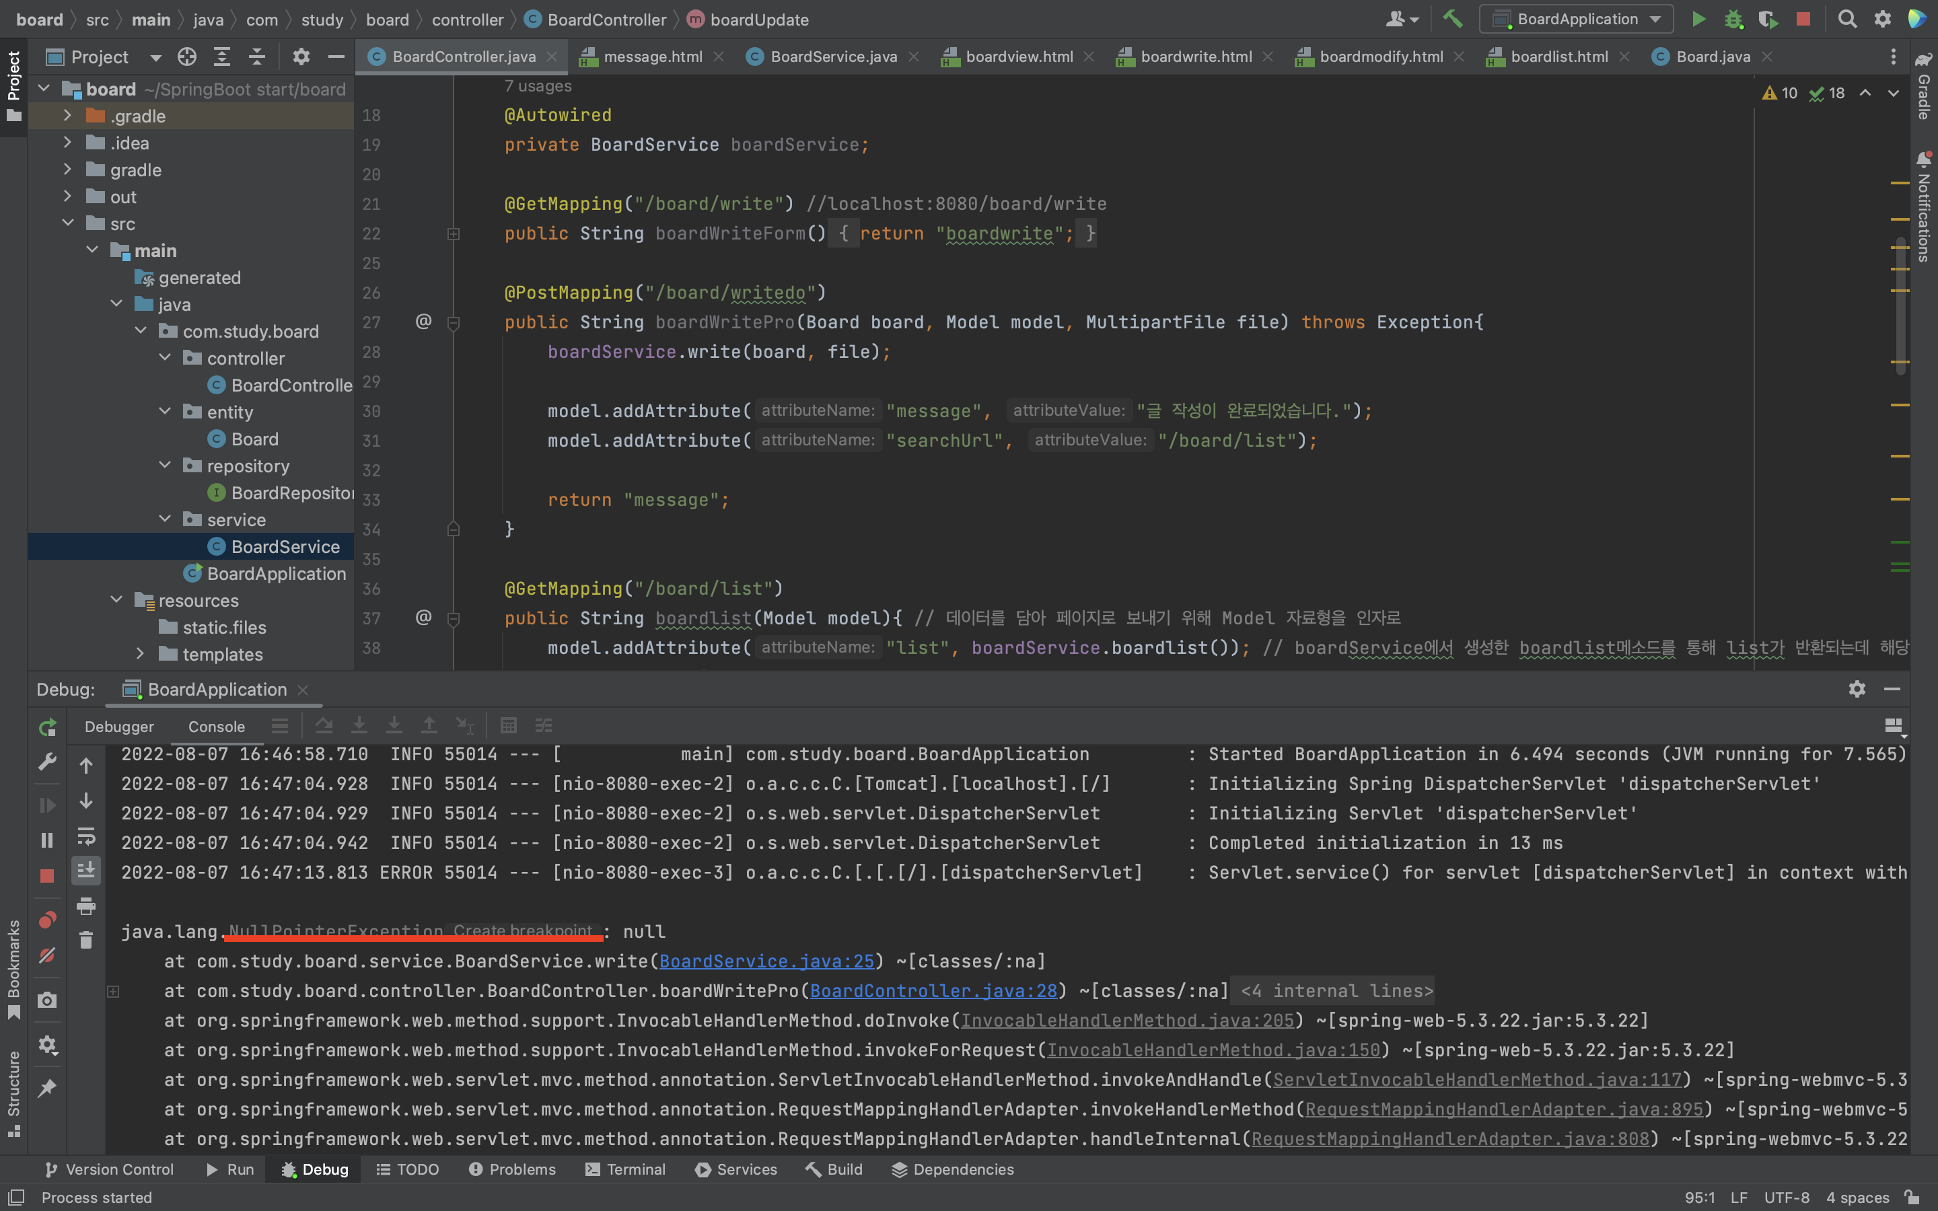
Task: Toggle soft-wrap in console
Action: tap(85, 836)
